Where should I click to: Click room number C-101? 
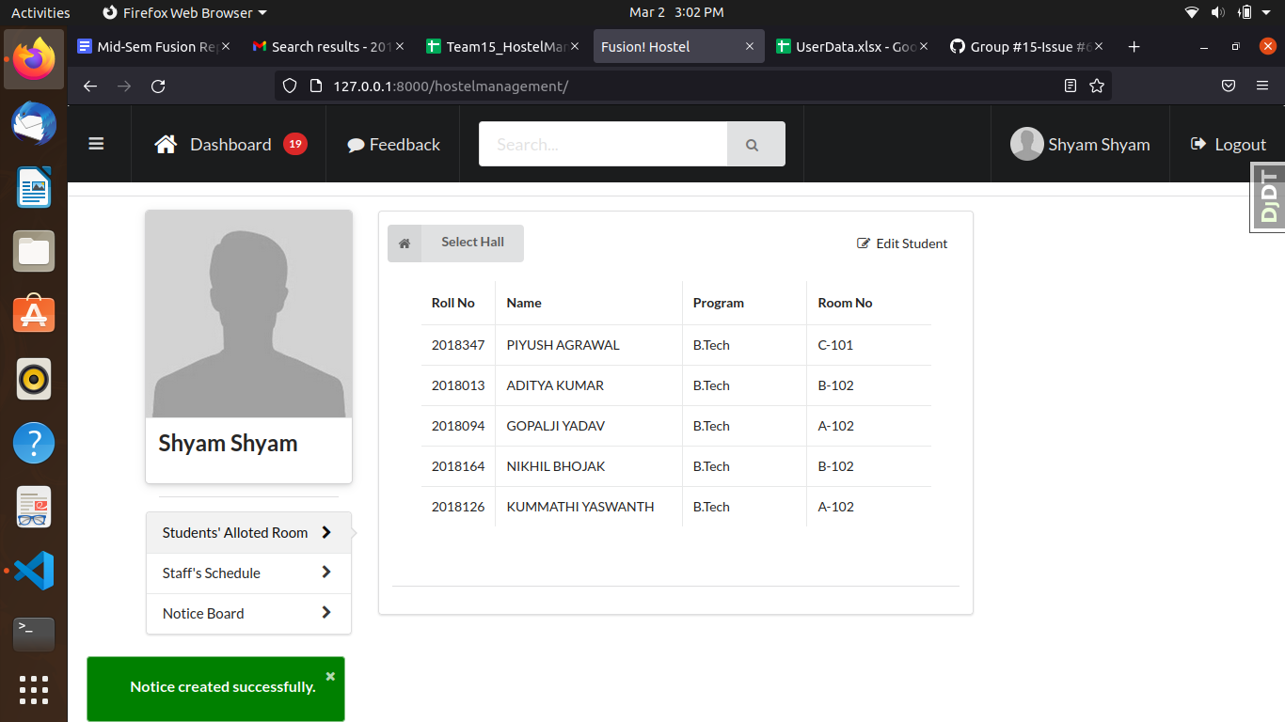pos(835,345)
